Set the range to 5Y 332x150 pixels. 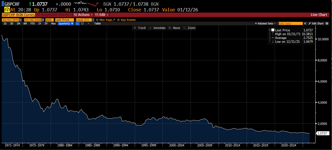coord(46,24)
